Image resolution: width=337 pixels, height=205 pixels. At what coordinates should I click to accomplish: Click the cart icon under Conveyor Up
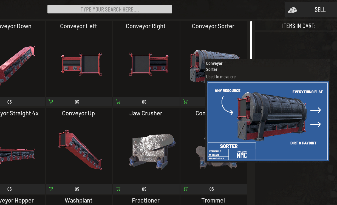coord(51,189)
